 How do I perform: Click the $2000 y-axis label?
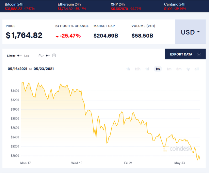pyautogui.click(x=15, y=156)
